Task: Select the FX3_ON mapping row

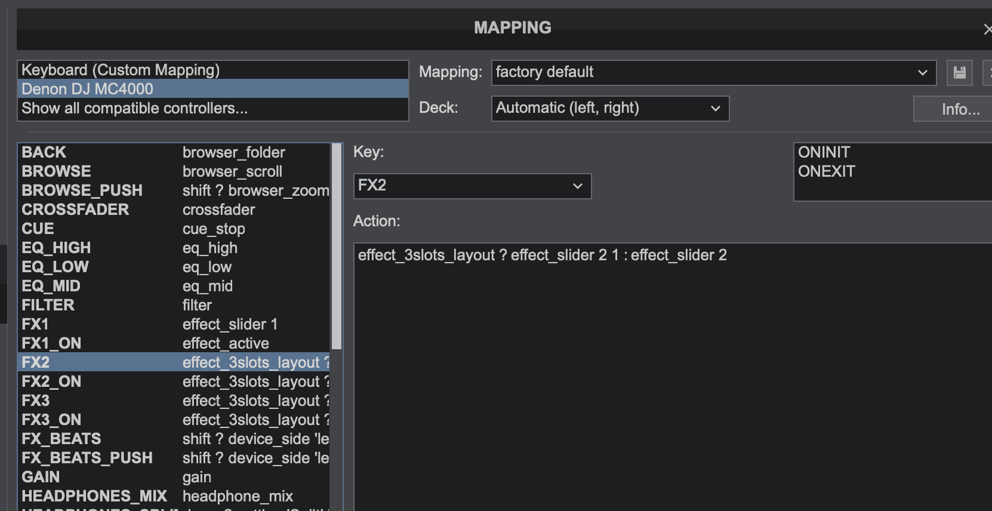Action: [174, 420]
